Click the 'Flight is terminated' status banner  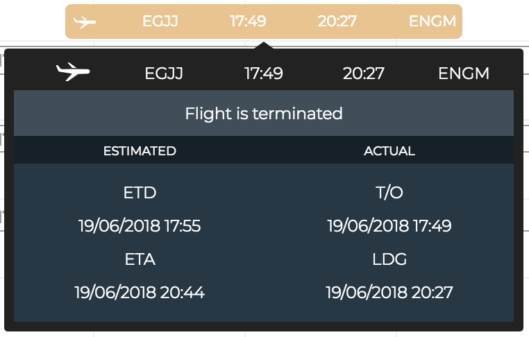(264, 113)
